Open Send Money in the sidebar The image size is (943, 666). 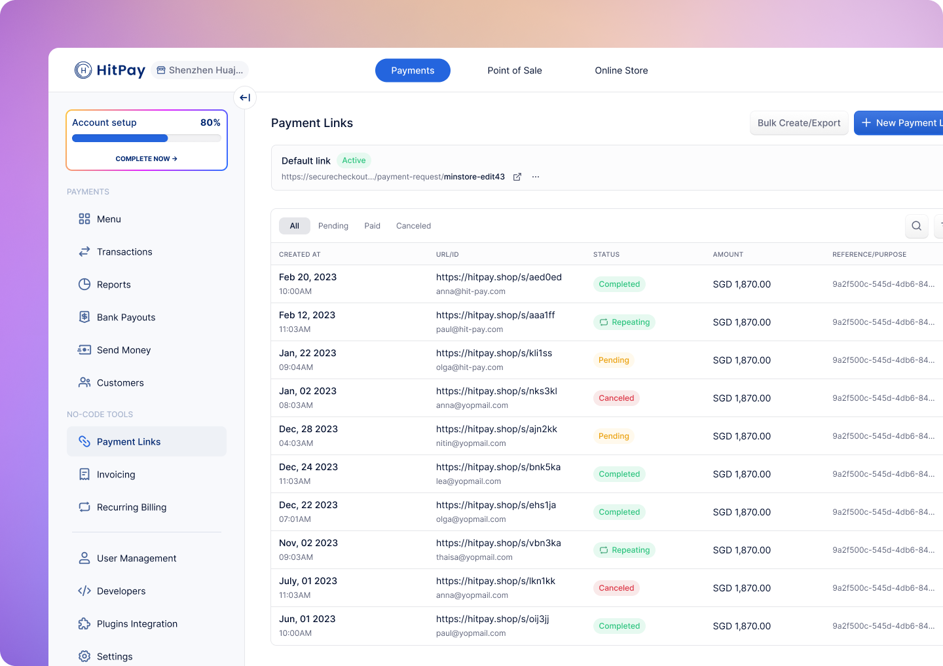(147, 350)
